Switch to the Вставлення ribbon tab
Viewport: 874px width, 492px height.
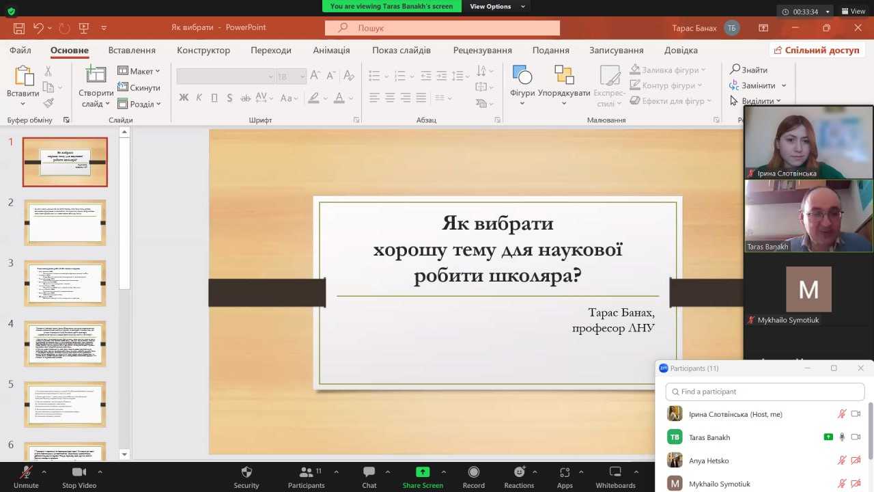pos(132,50)
